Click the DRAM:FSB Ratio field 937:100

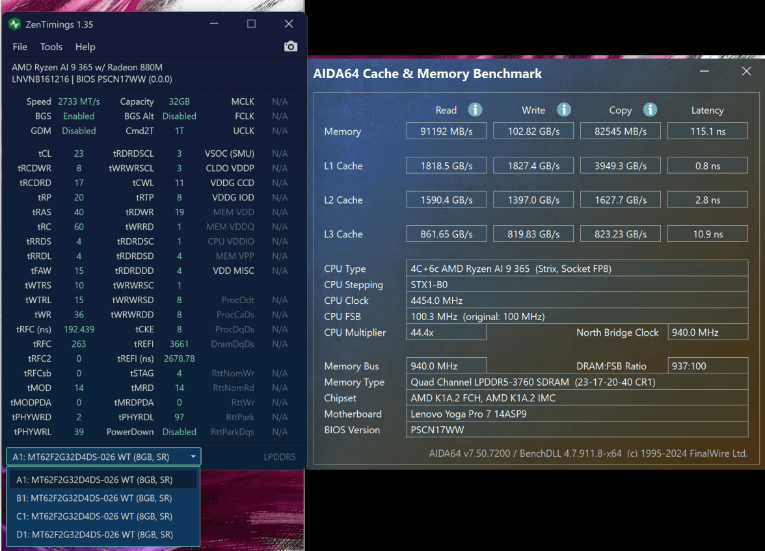708,366
